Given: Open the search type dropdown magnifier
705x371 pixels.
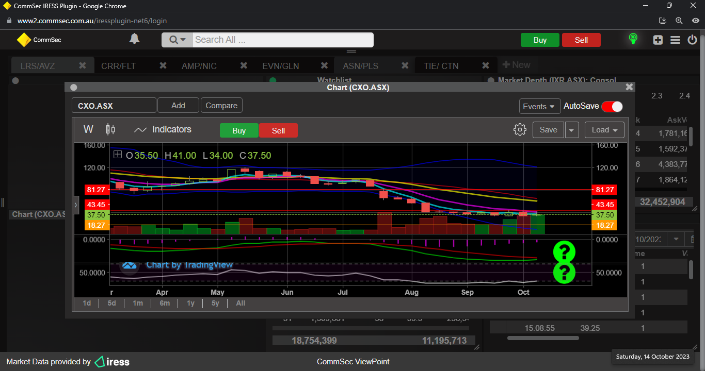Looking at the screenshot, I should [177, 40].
